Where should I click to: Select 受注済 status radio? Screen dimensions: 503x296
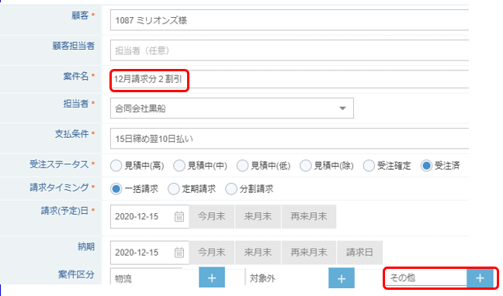coord(426,166)
